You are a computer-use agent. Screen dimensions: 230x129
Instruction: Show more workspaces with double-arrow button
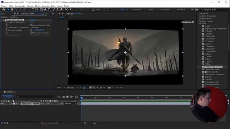point(192,10)
